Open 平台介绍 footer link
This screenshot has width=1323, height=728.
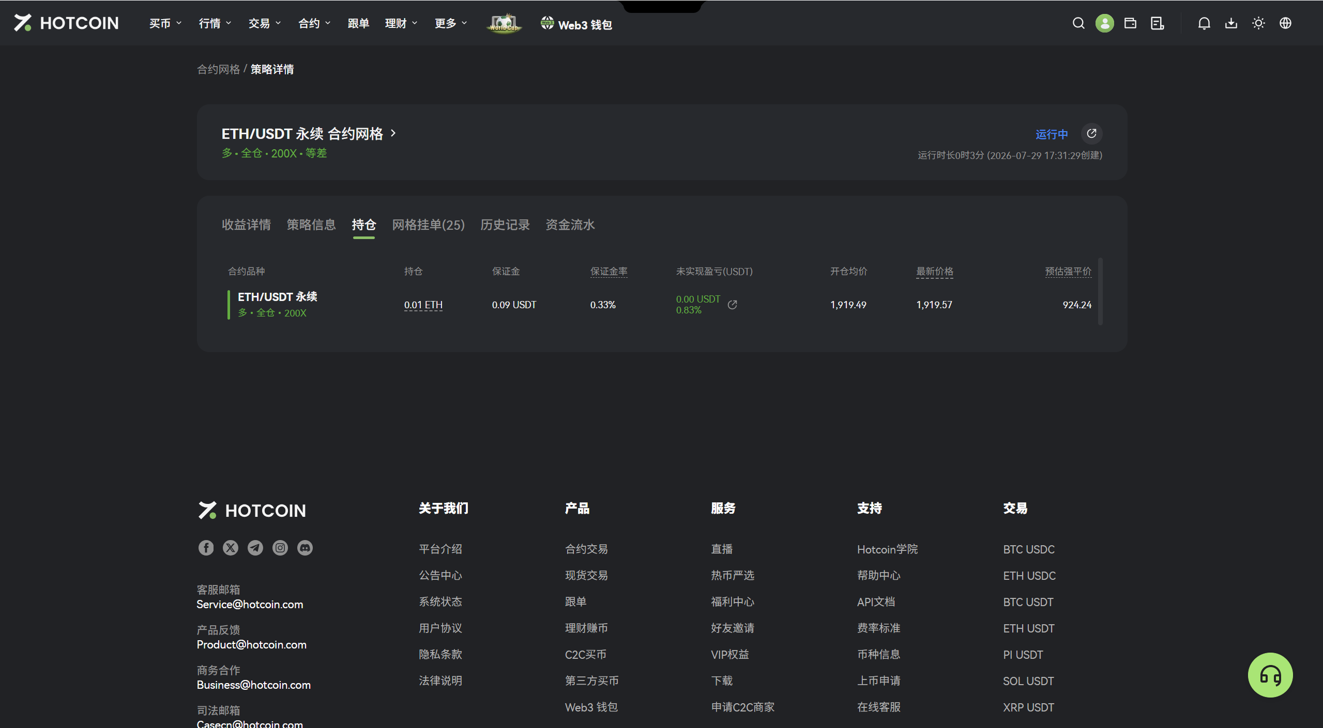point(440,549)
